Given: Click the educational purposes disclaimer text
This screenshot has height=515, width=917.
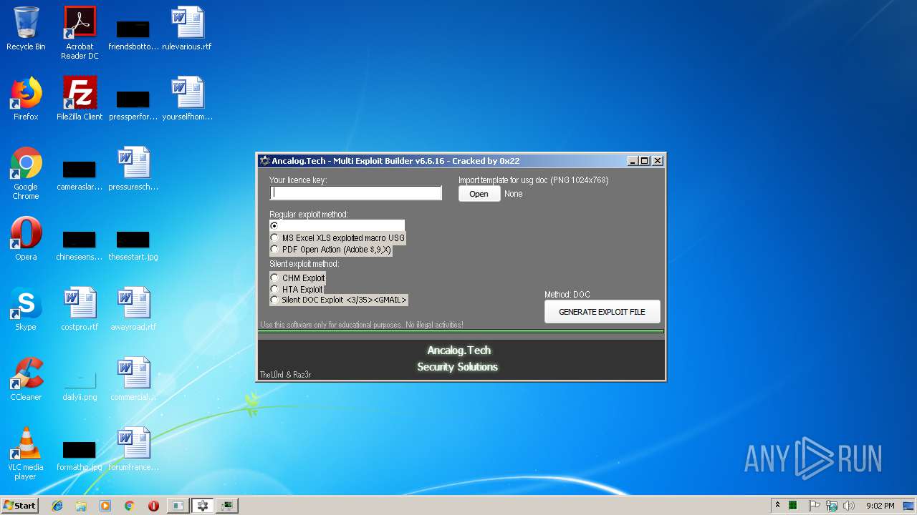Looking at the screenshot, I should tap(362, 325).
